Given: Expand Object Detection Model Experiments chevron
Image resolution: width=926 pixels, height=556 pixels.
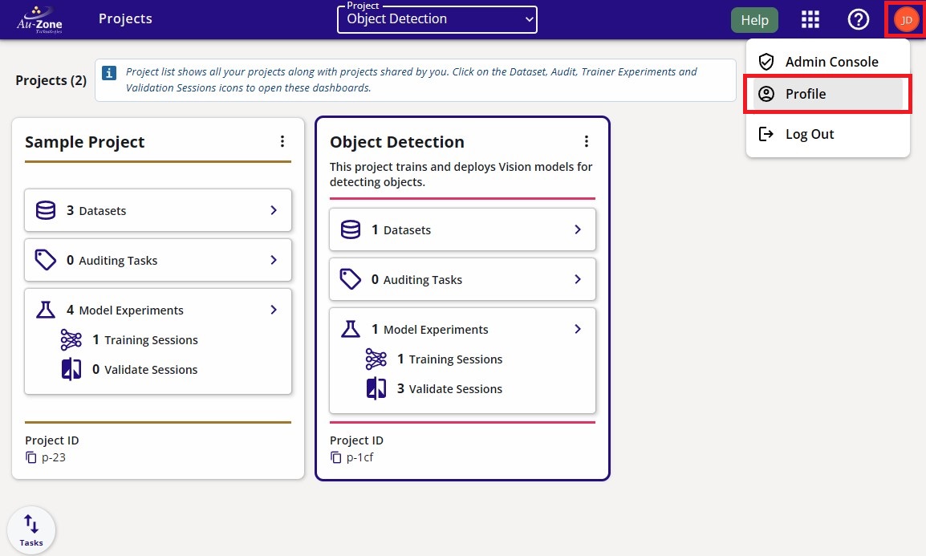Looking at the screenshot, I should (577, 329).
